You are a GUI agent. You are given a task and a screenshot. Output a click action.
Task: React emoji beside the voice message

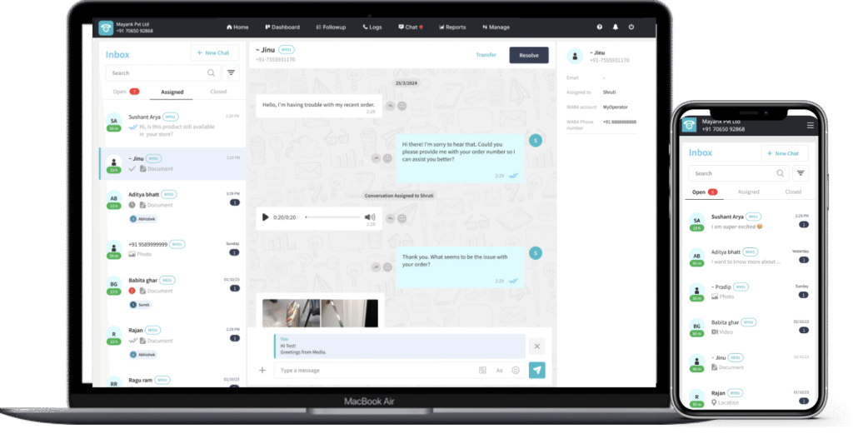(402, 219)
